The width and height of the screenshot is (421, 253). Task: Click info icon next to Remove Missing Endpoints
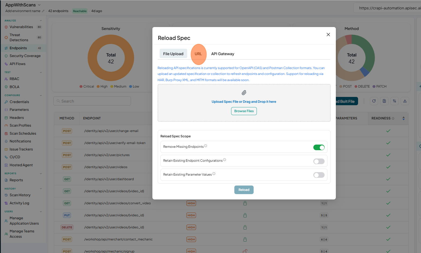tap(206, 146)
